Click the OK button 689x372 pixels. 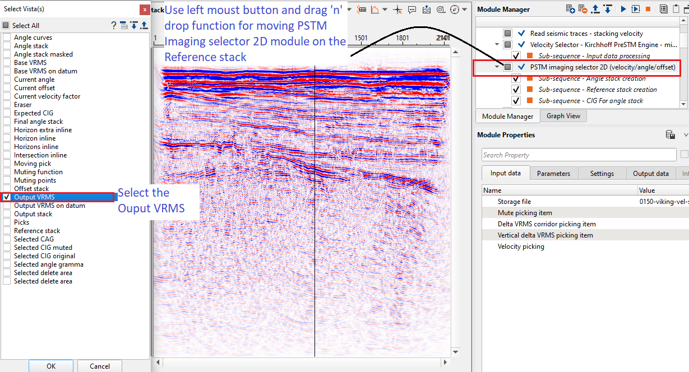tap(51, 366)
